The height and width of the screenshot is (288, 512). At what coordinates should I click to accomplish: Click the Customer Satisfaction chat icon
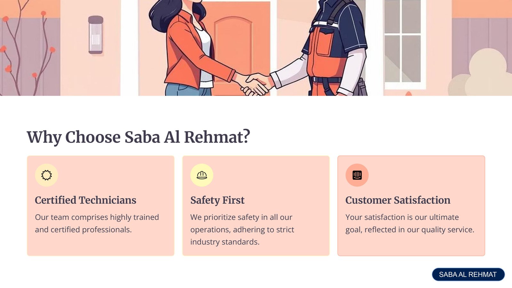(x=357, y=175)
